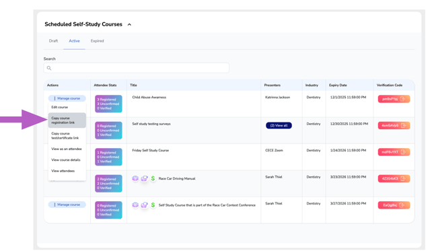Open attendee stats badge for Friday Self Study Course
The image size is (428, 251).
(108, 157)
